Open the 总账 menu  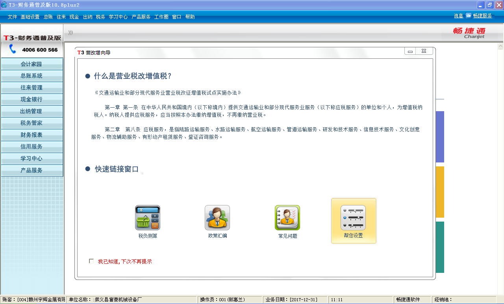pyautogui.click(x=48, y=17)
